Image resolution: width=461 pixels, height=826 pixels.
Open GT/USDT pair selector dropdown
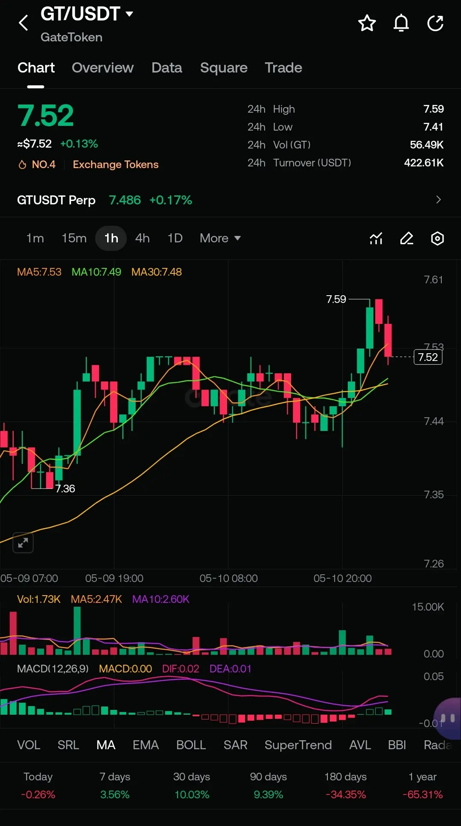87,14
